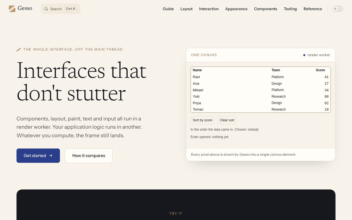Click the search magnifier icon
Viewport: 352px width, 220px height.
point(46,9)
